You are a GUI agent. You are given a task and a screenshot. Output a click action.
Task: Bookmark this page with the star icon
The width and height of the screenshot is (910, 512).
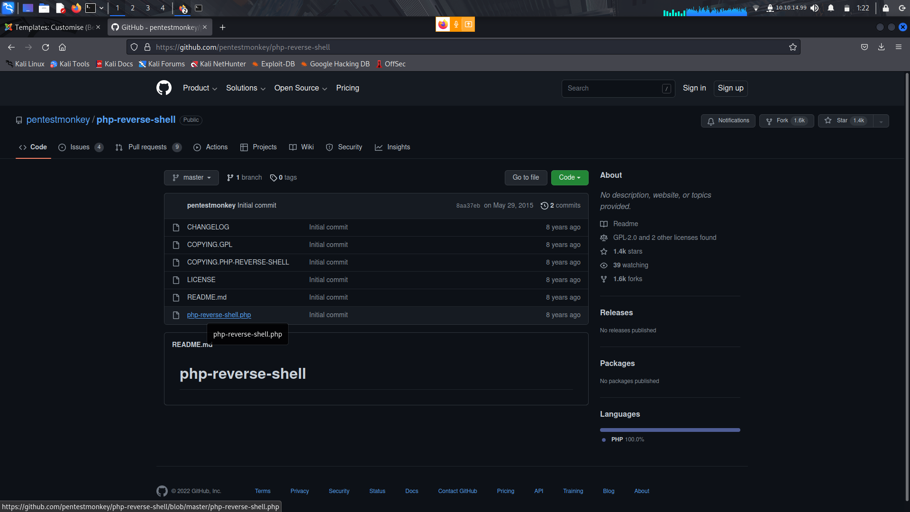coord(792,47)
